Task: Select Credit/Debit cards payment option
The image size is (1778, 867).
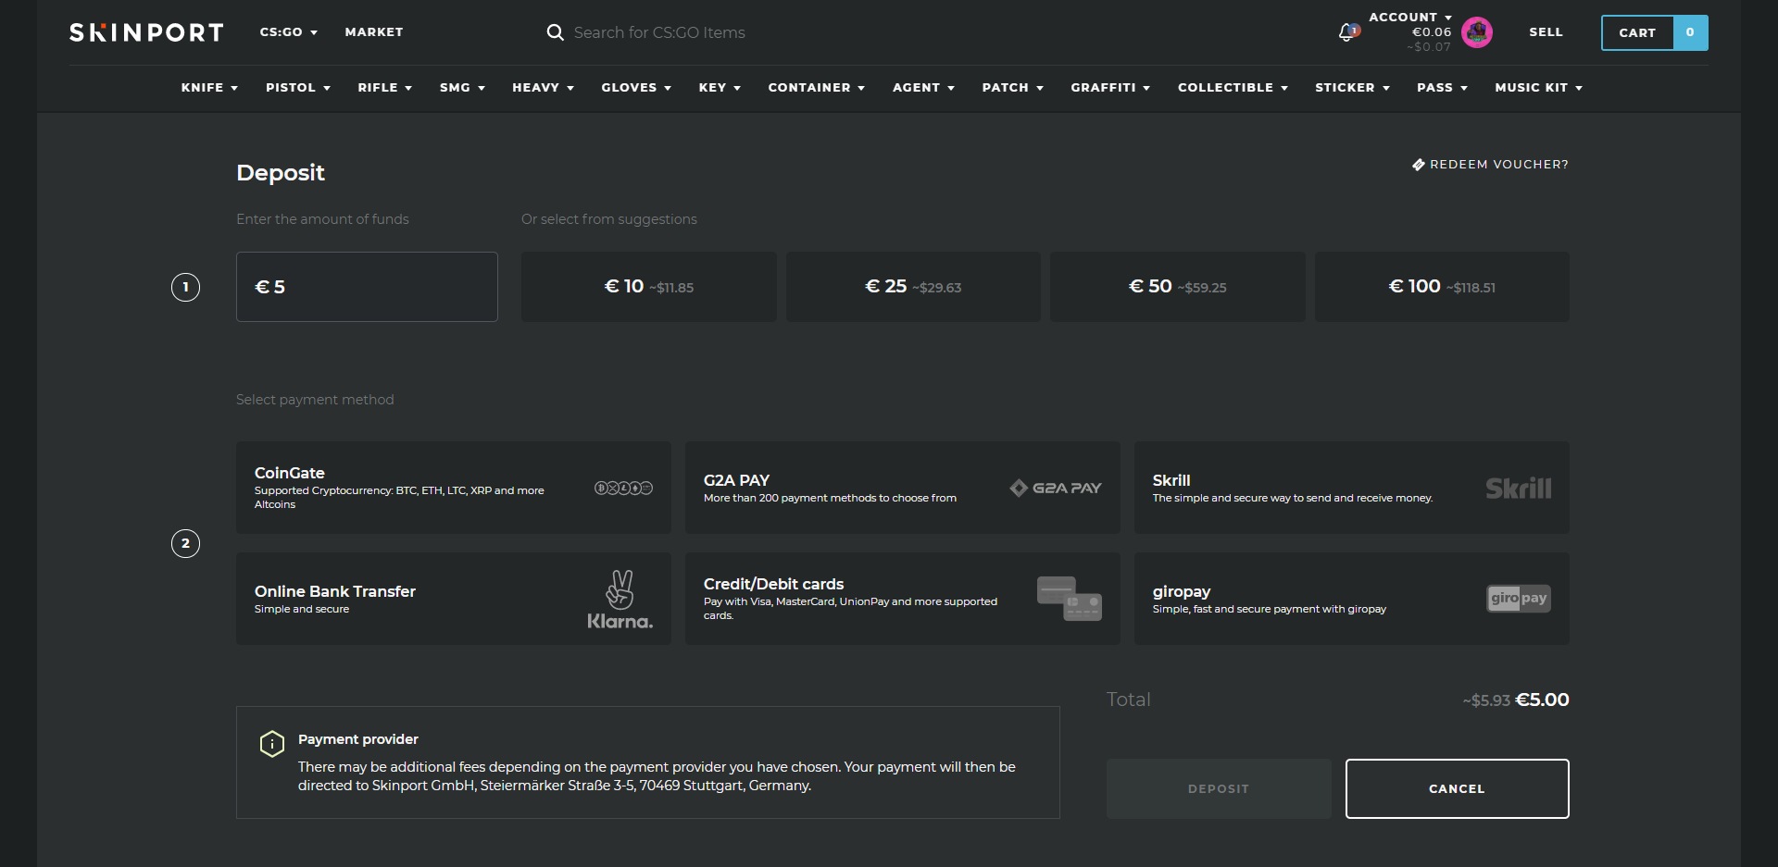Action: click(902, 599)
